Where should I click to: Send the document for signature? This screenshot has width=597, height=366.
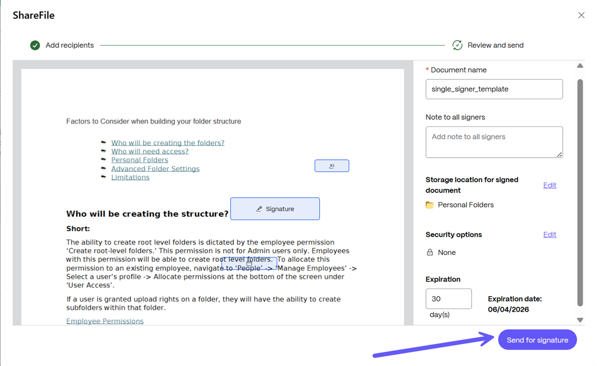[537, 340]
